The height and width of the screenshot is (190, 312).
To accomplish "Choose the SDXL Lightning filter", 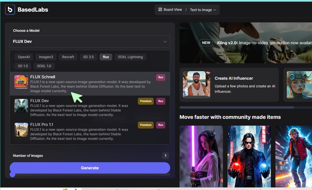I will click(130, 57).
